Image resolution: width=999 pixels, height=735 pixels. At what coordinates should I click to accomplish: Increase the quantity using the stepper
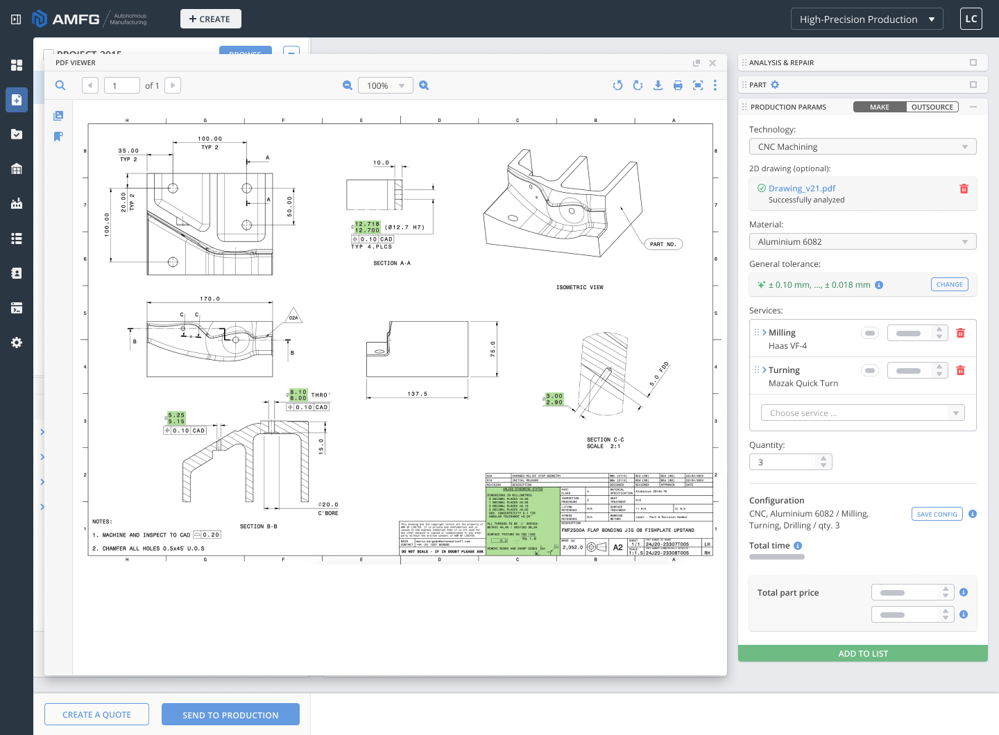823,458
